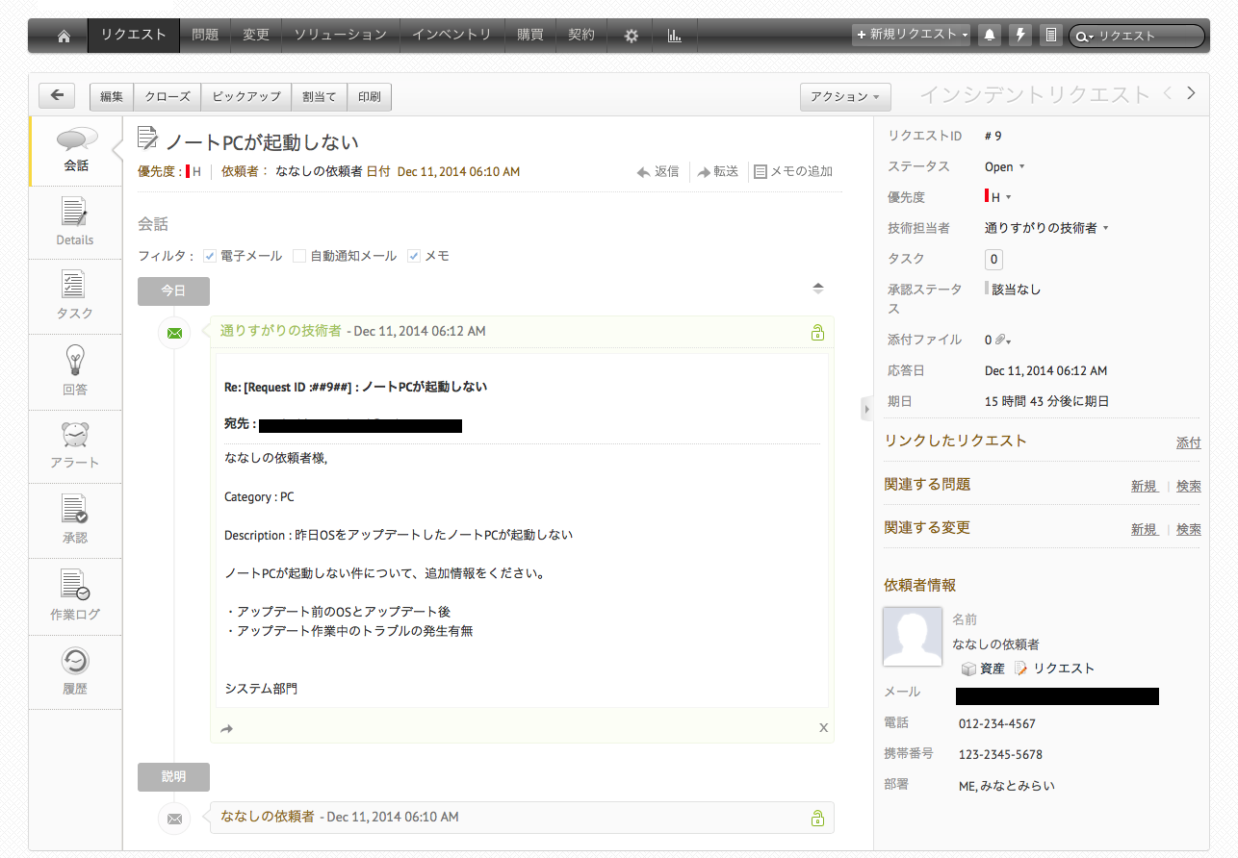The height and width of the screenshot is (858, 1238).
Task: Toggle the 電子メール filter checkbox
Action: 210,256
